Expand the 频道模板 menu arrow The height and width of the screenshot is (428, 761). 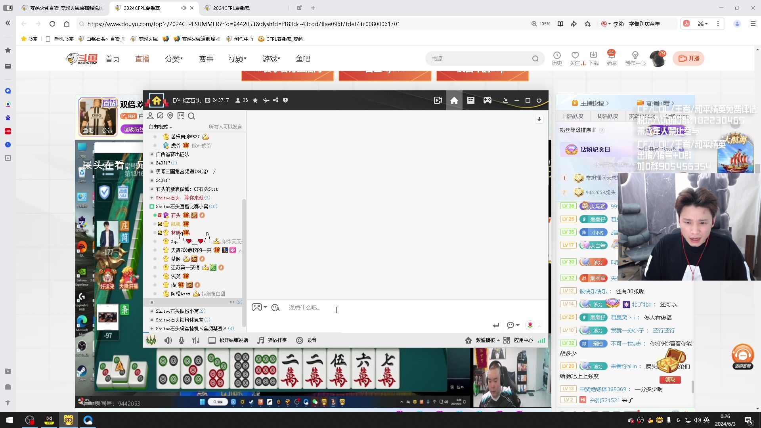click(x=498, y=340)
